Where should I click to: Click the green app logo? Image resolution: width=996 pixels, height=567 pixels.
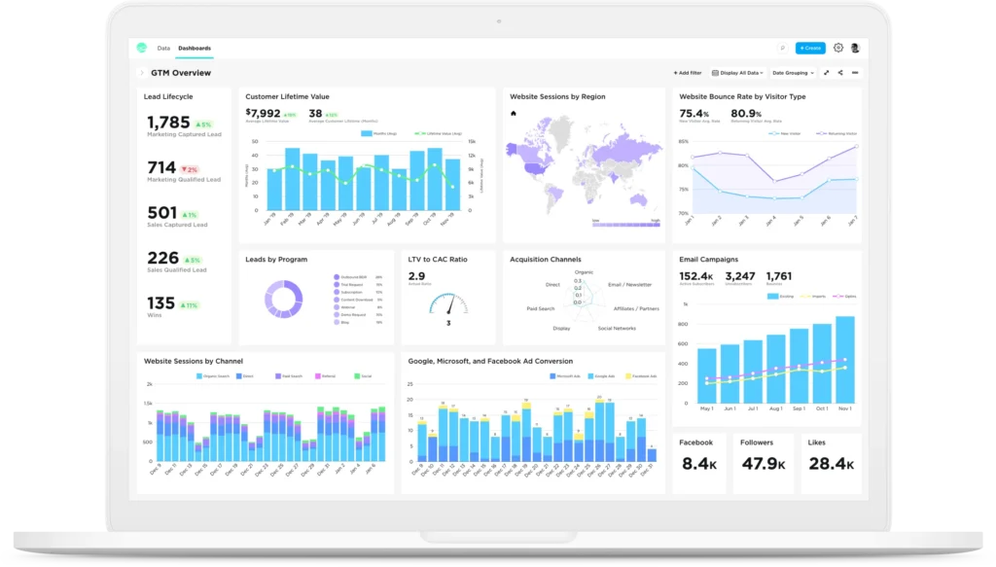pyautogui.click(x=142, y=48)
